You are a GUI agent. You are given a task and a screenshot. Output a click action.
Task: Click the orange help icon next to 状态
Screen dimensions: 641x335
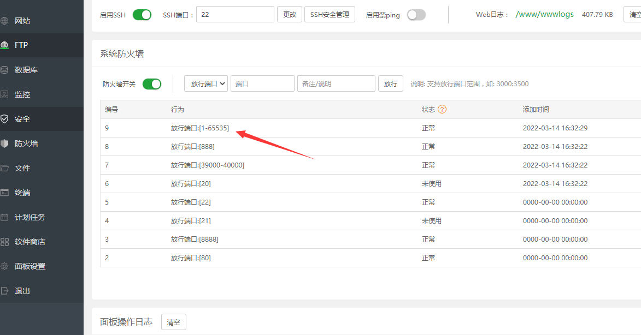(x=442, y=109)
